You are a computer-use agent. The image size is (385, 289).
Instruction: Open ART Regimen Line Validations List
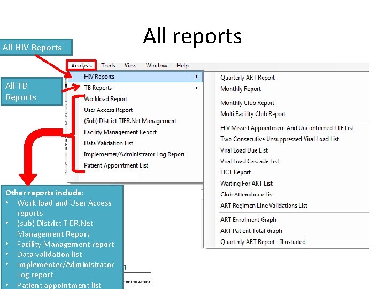tap(264, 206)
